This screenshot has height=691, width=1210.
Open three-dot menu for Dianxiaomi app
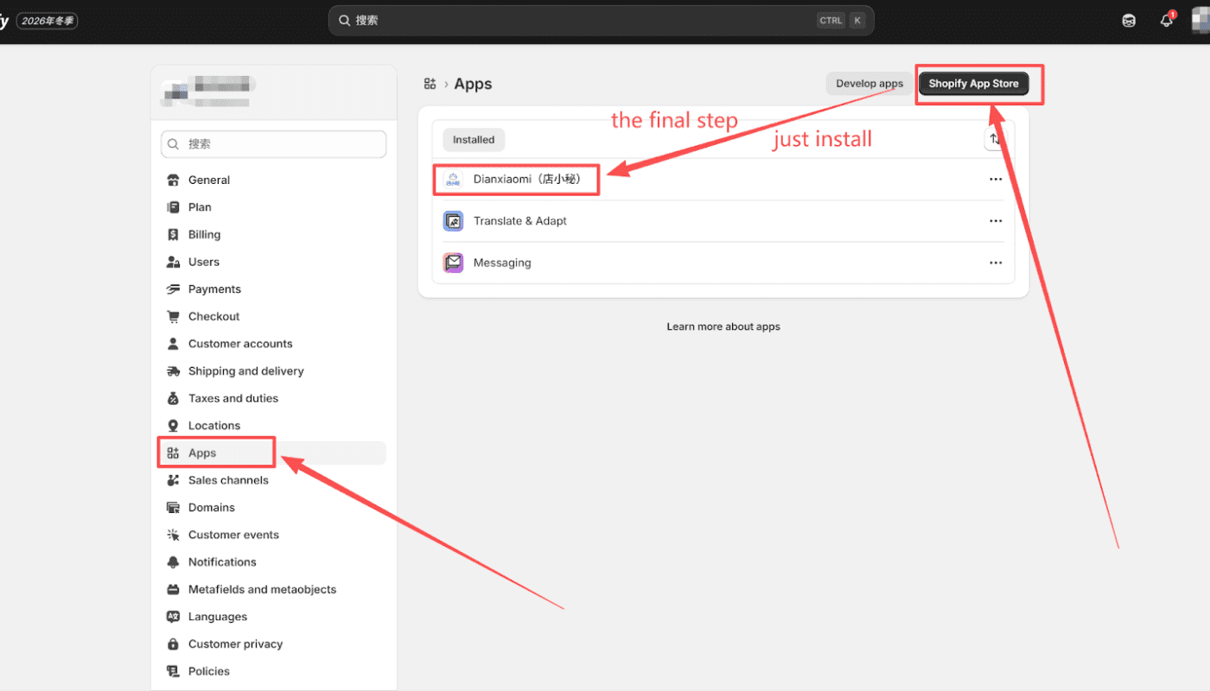[996, 180]
